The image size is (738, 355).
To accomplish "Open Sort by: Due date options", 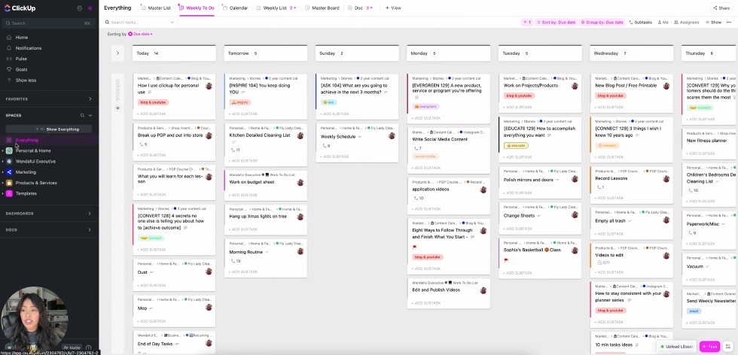I will pyautogui.click(x=556, y=22).
